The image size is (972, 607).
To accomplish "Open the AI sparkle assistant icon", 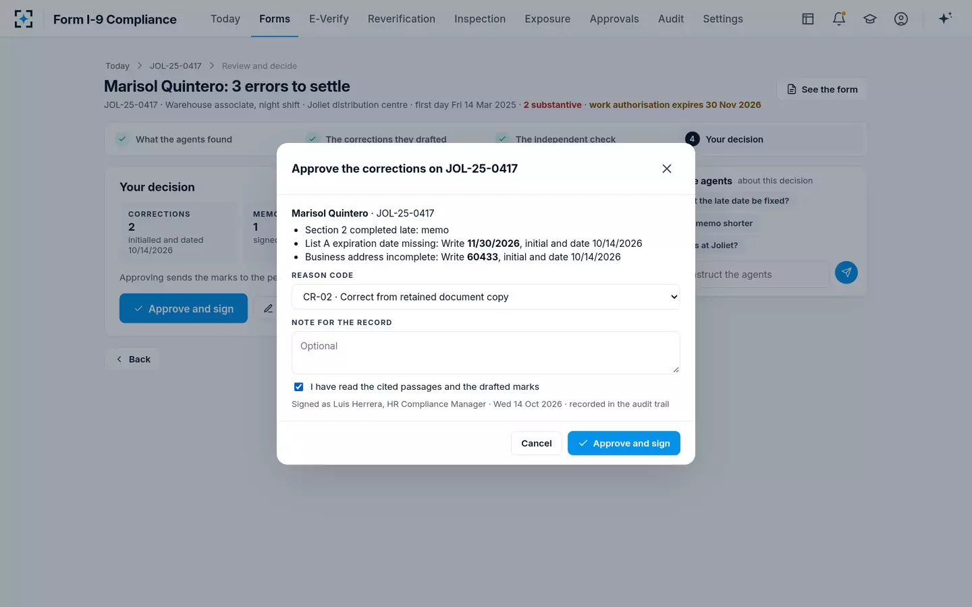I will (945, 18).
